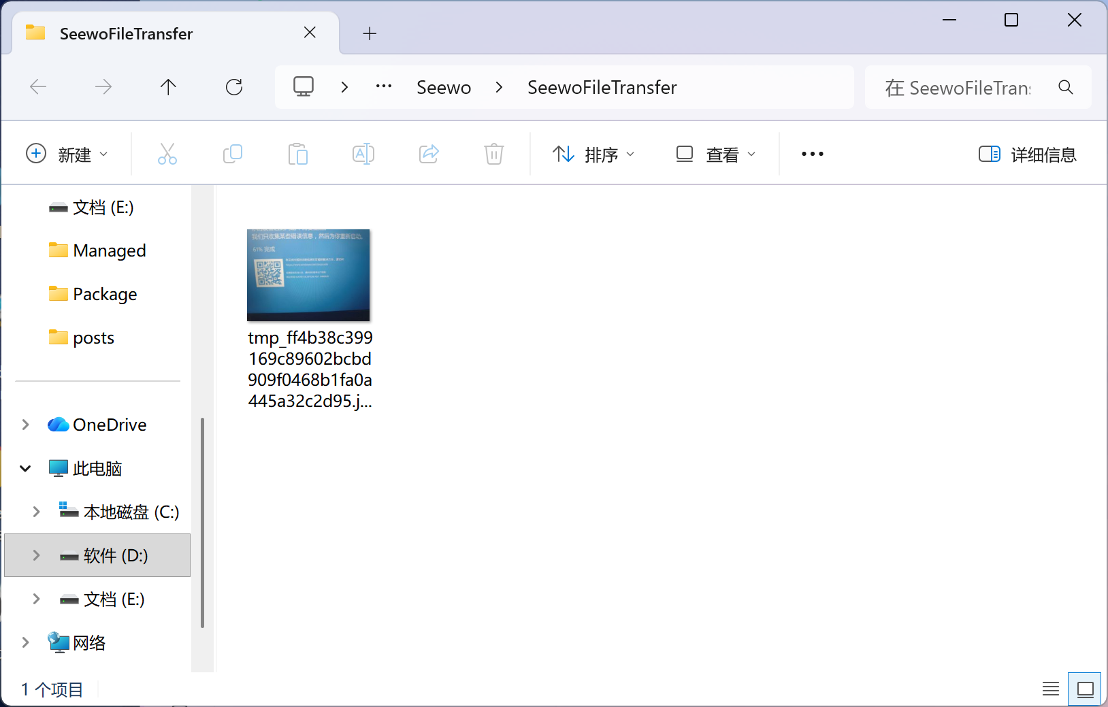Select the tmp_ff4b38c399 image thumbnail
The width and height of the screenshot is (1108, 707).
(308, 275)
